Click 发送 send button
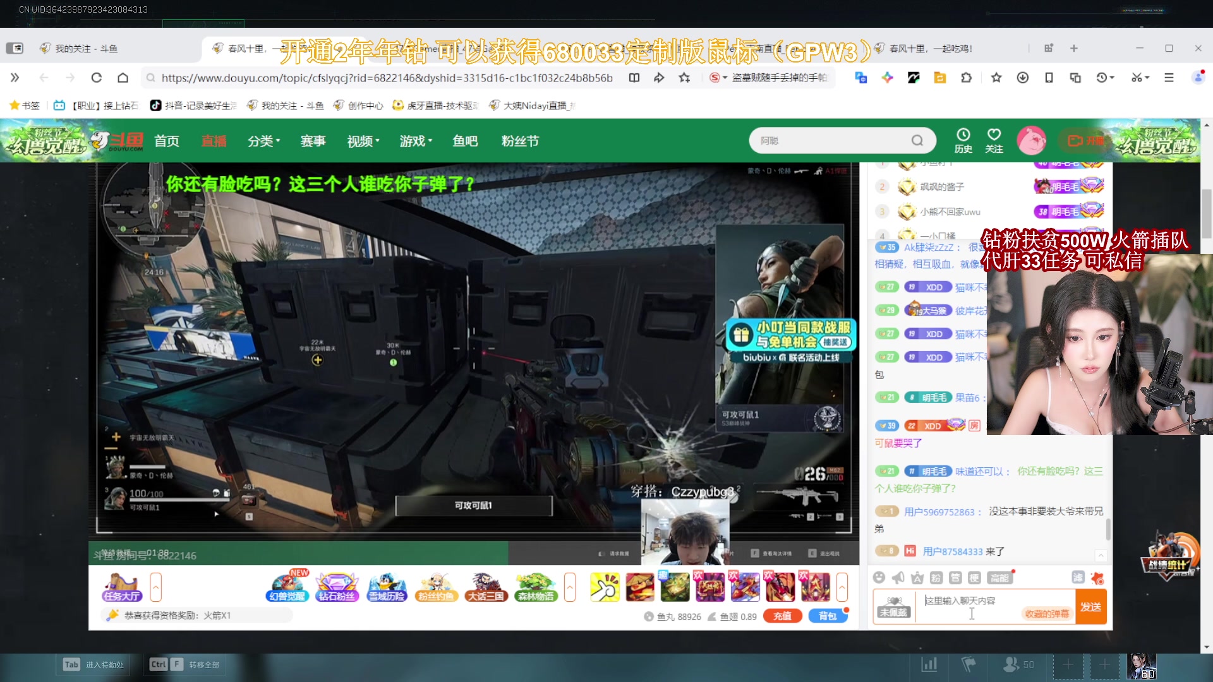 1091,607
